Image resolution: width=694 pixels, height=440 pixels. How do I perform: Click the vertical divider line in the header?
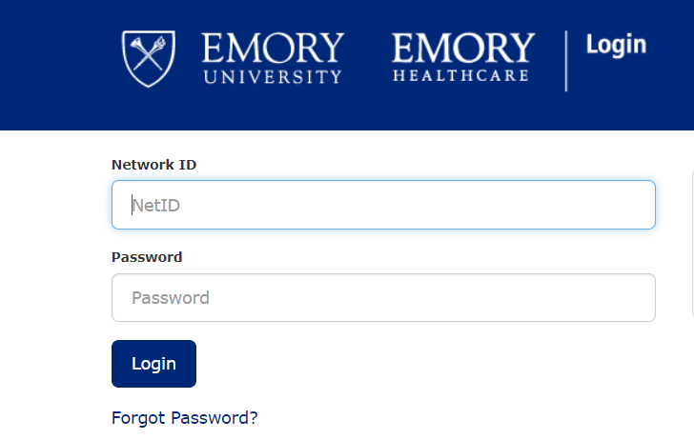tap(566, 61)
